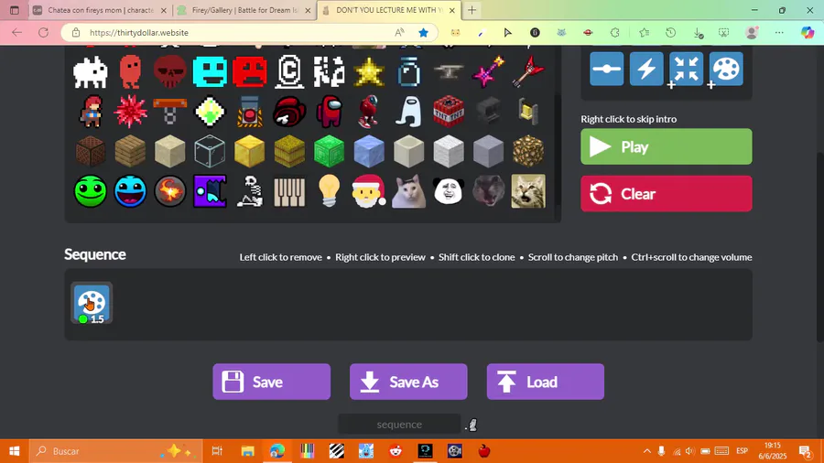Open Copilot in the browser
The width and height of the screenshot is (824, 463).
(x=808, y=33)
